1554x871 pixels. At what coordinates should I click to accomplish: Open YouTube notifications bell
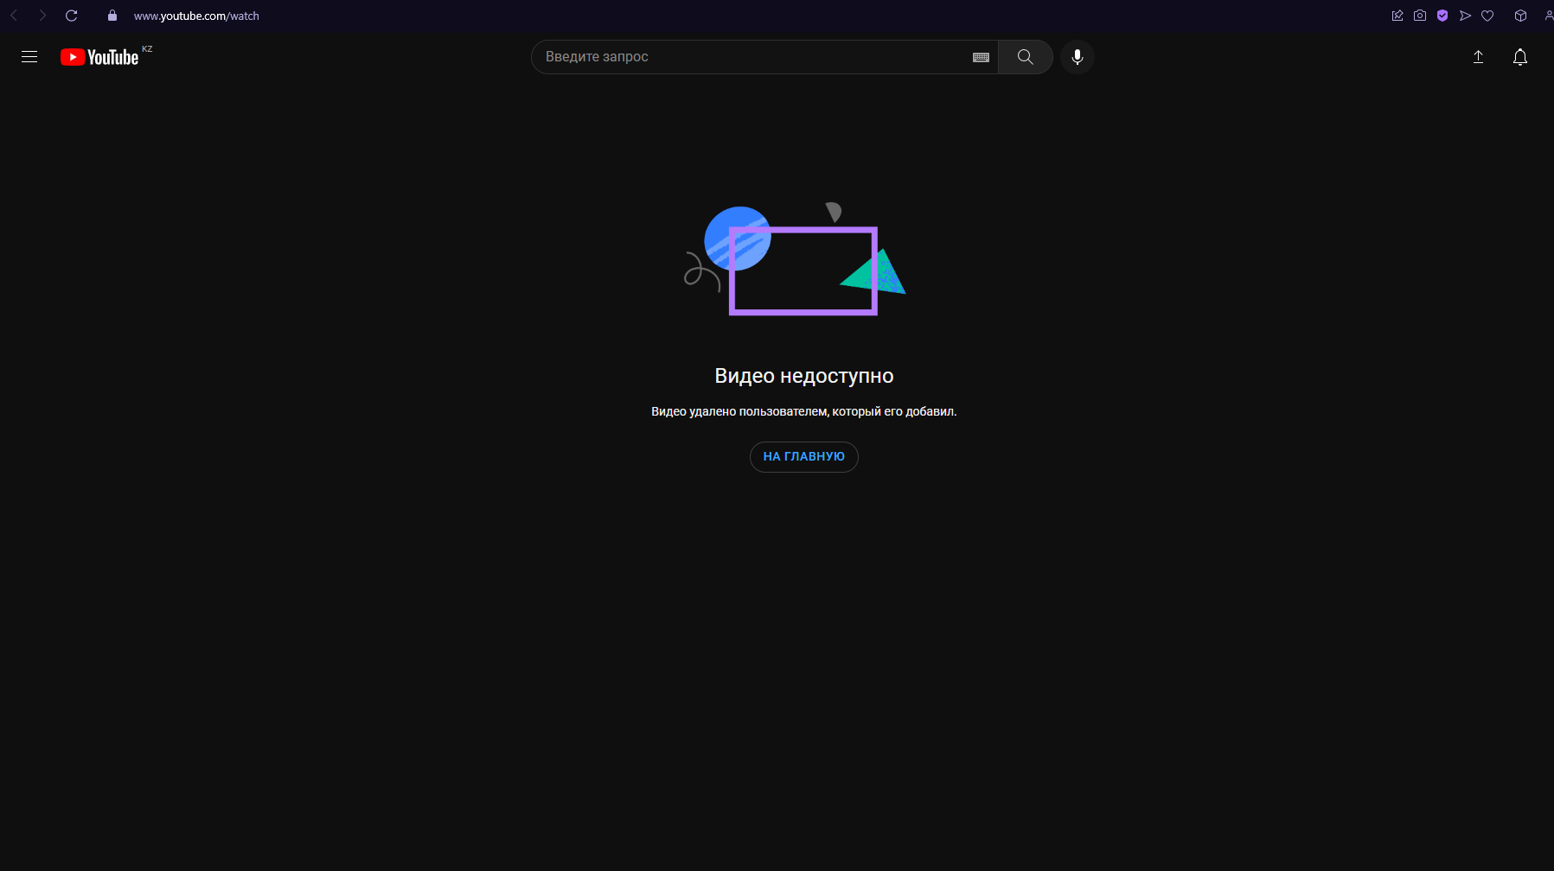(x=1519, y=57)
